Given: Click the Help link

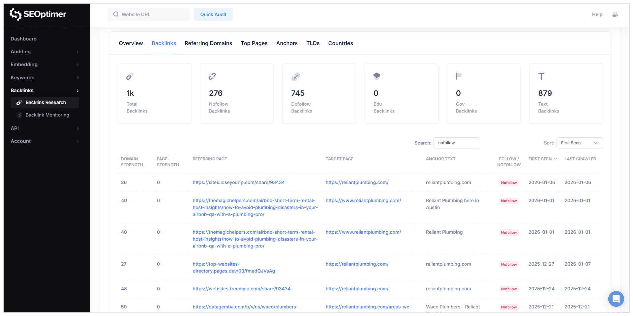Looking at the screenshot, I should click(x=597, y=14).
